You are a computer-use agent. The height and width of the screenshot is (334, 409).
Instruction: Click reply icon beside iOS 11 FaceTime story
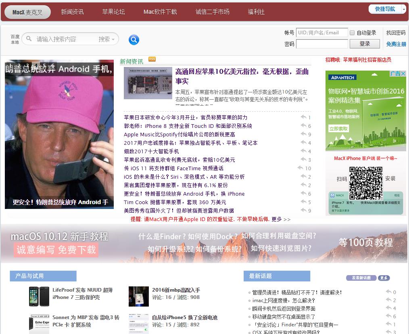300,168
